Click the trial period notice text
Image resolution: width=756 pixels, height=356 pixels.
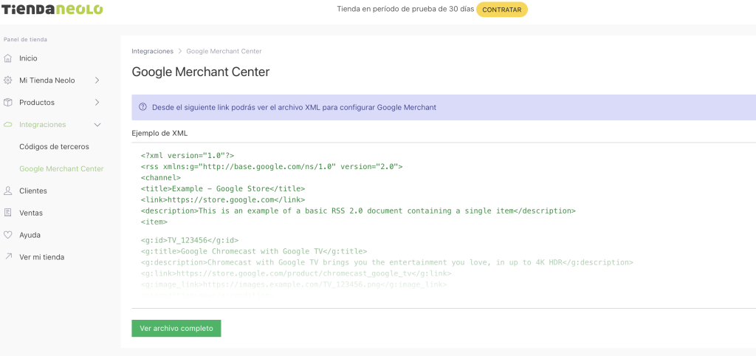click(x=405, y=9)
